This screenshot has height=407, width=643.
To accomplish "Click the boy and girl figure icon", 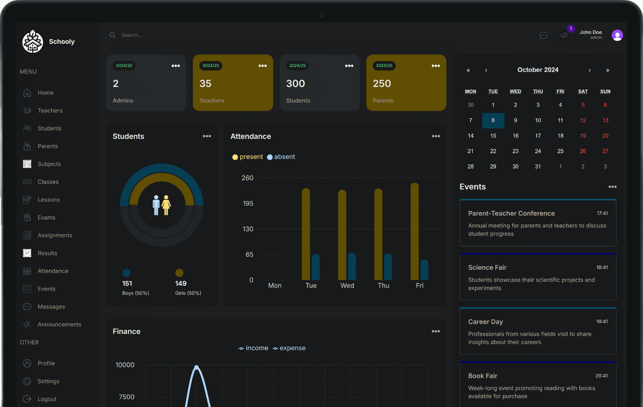I will [x=161, y=205].
